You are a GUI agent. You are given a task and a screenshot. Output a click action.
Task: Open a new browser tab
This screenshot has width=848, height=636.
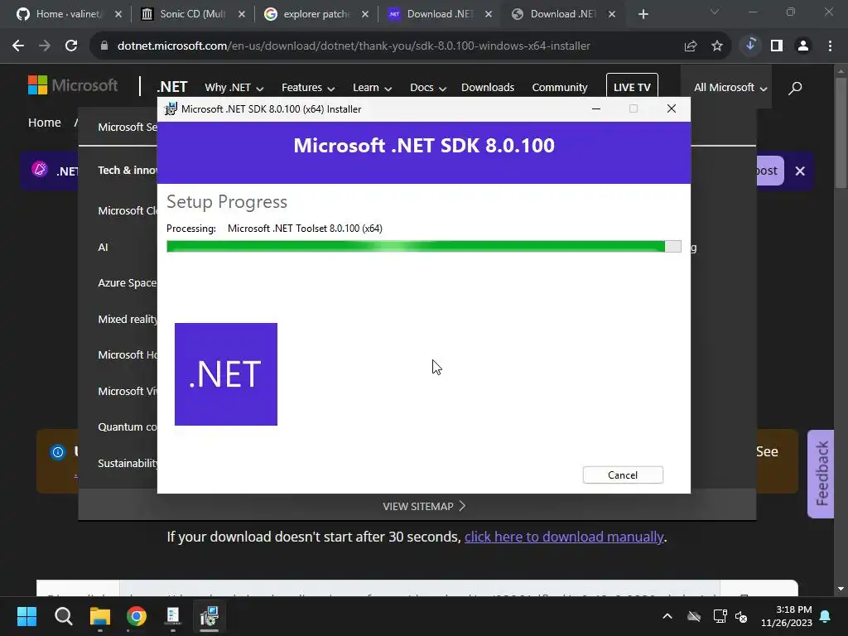(643, 14)
